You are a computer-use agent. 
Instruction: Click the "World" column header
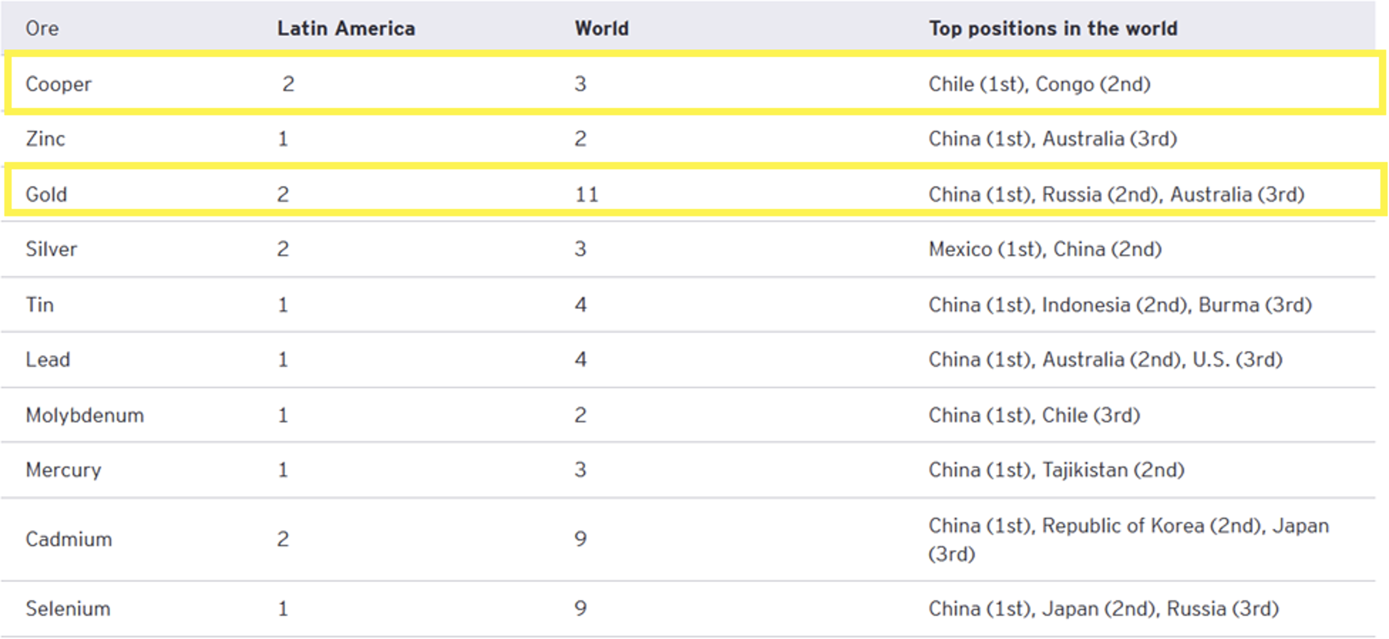(602, 29)
